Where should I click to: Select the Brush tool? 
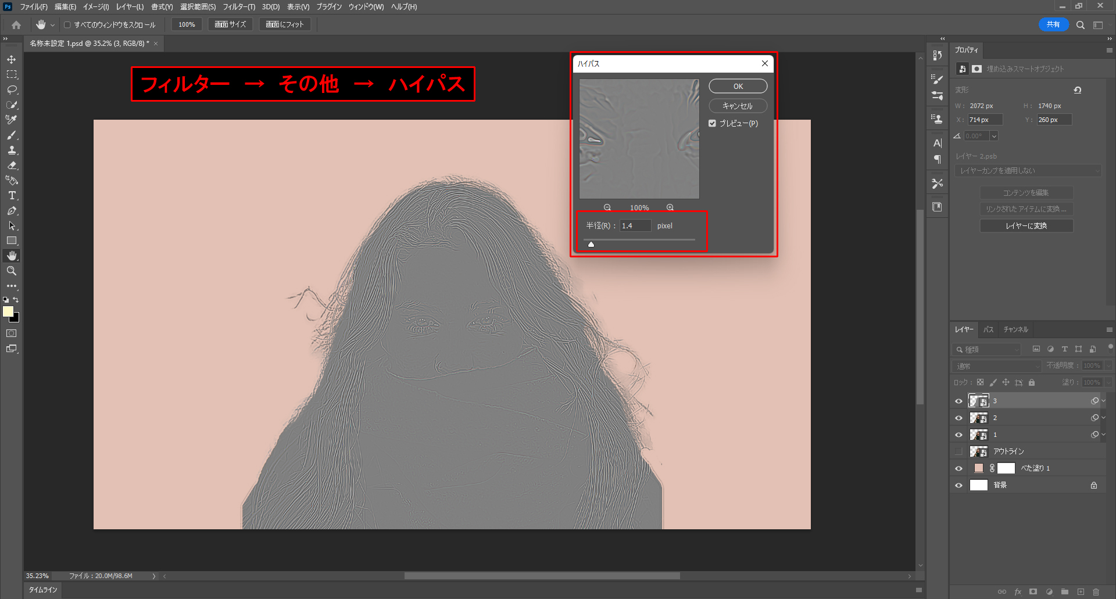click(12, 135)
